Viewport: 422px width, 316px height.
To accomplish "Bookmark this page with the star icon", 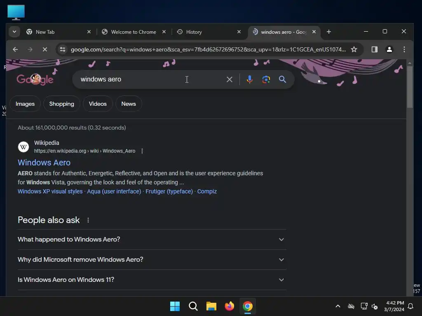I will pos(354,49).
